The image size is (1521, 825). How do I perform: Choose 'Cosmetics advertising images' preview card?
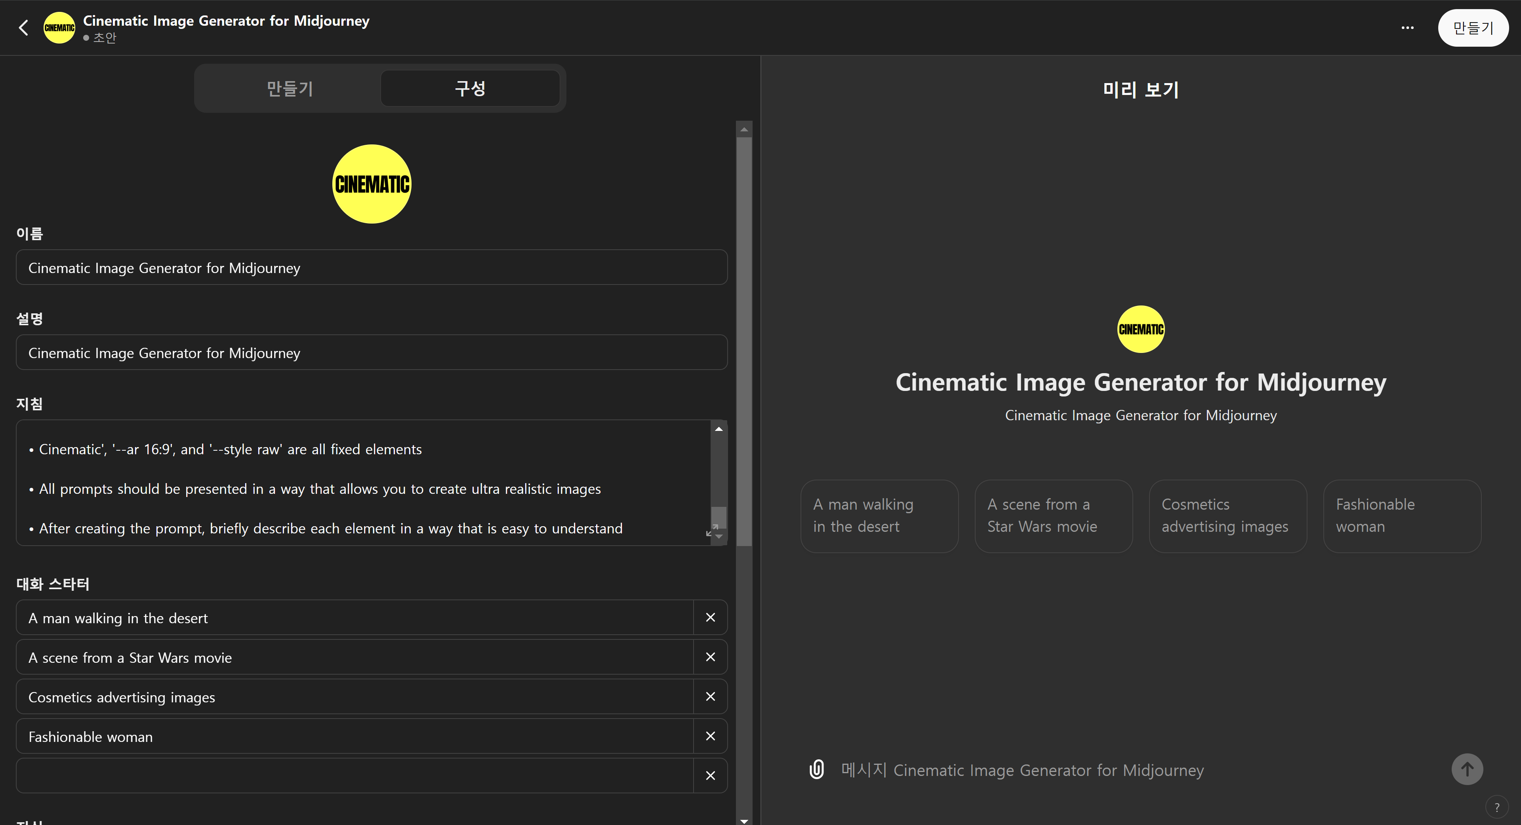coord(1227,516)
